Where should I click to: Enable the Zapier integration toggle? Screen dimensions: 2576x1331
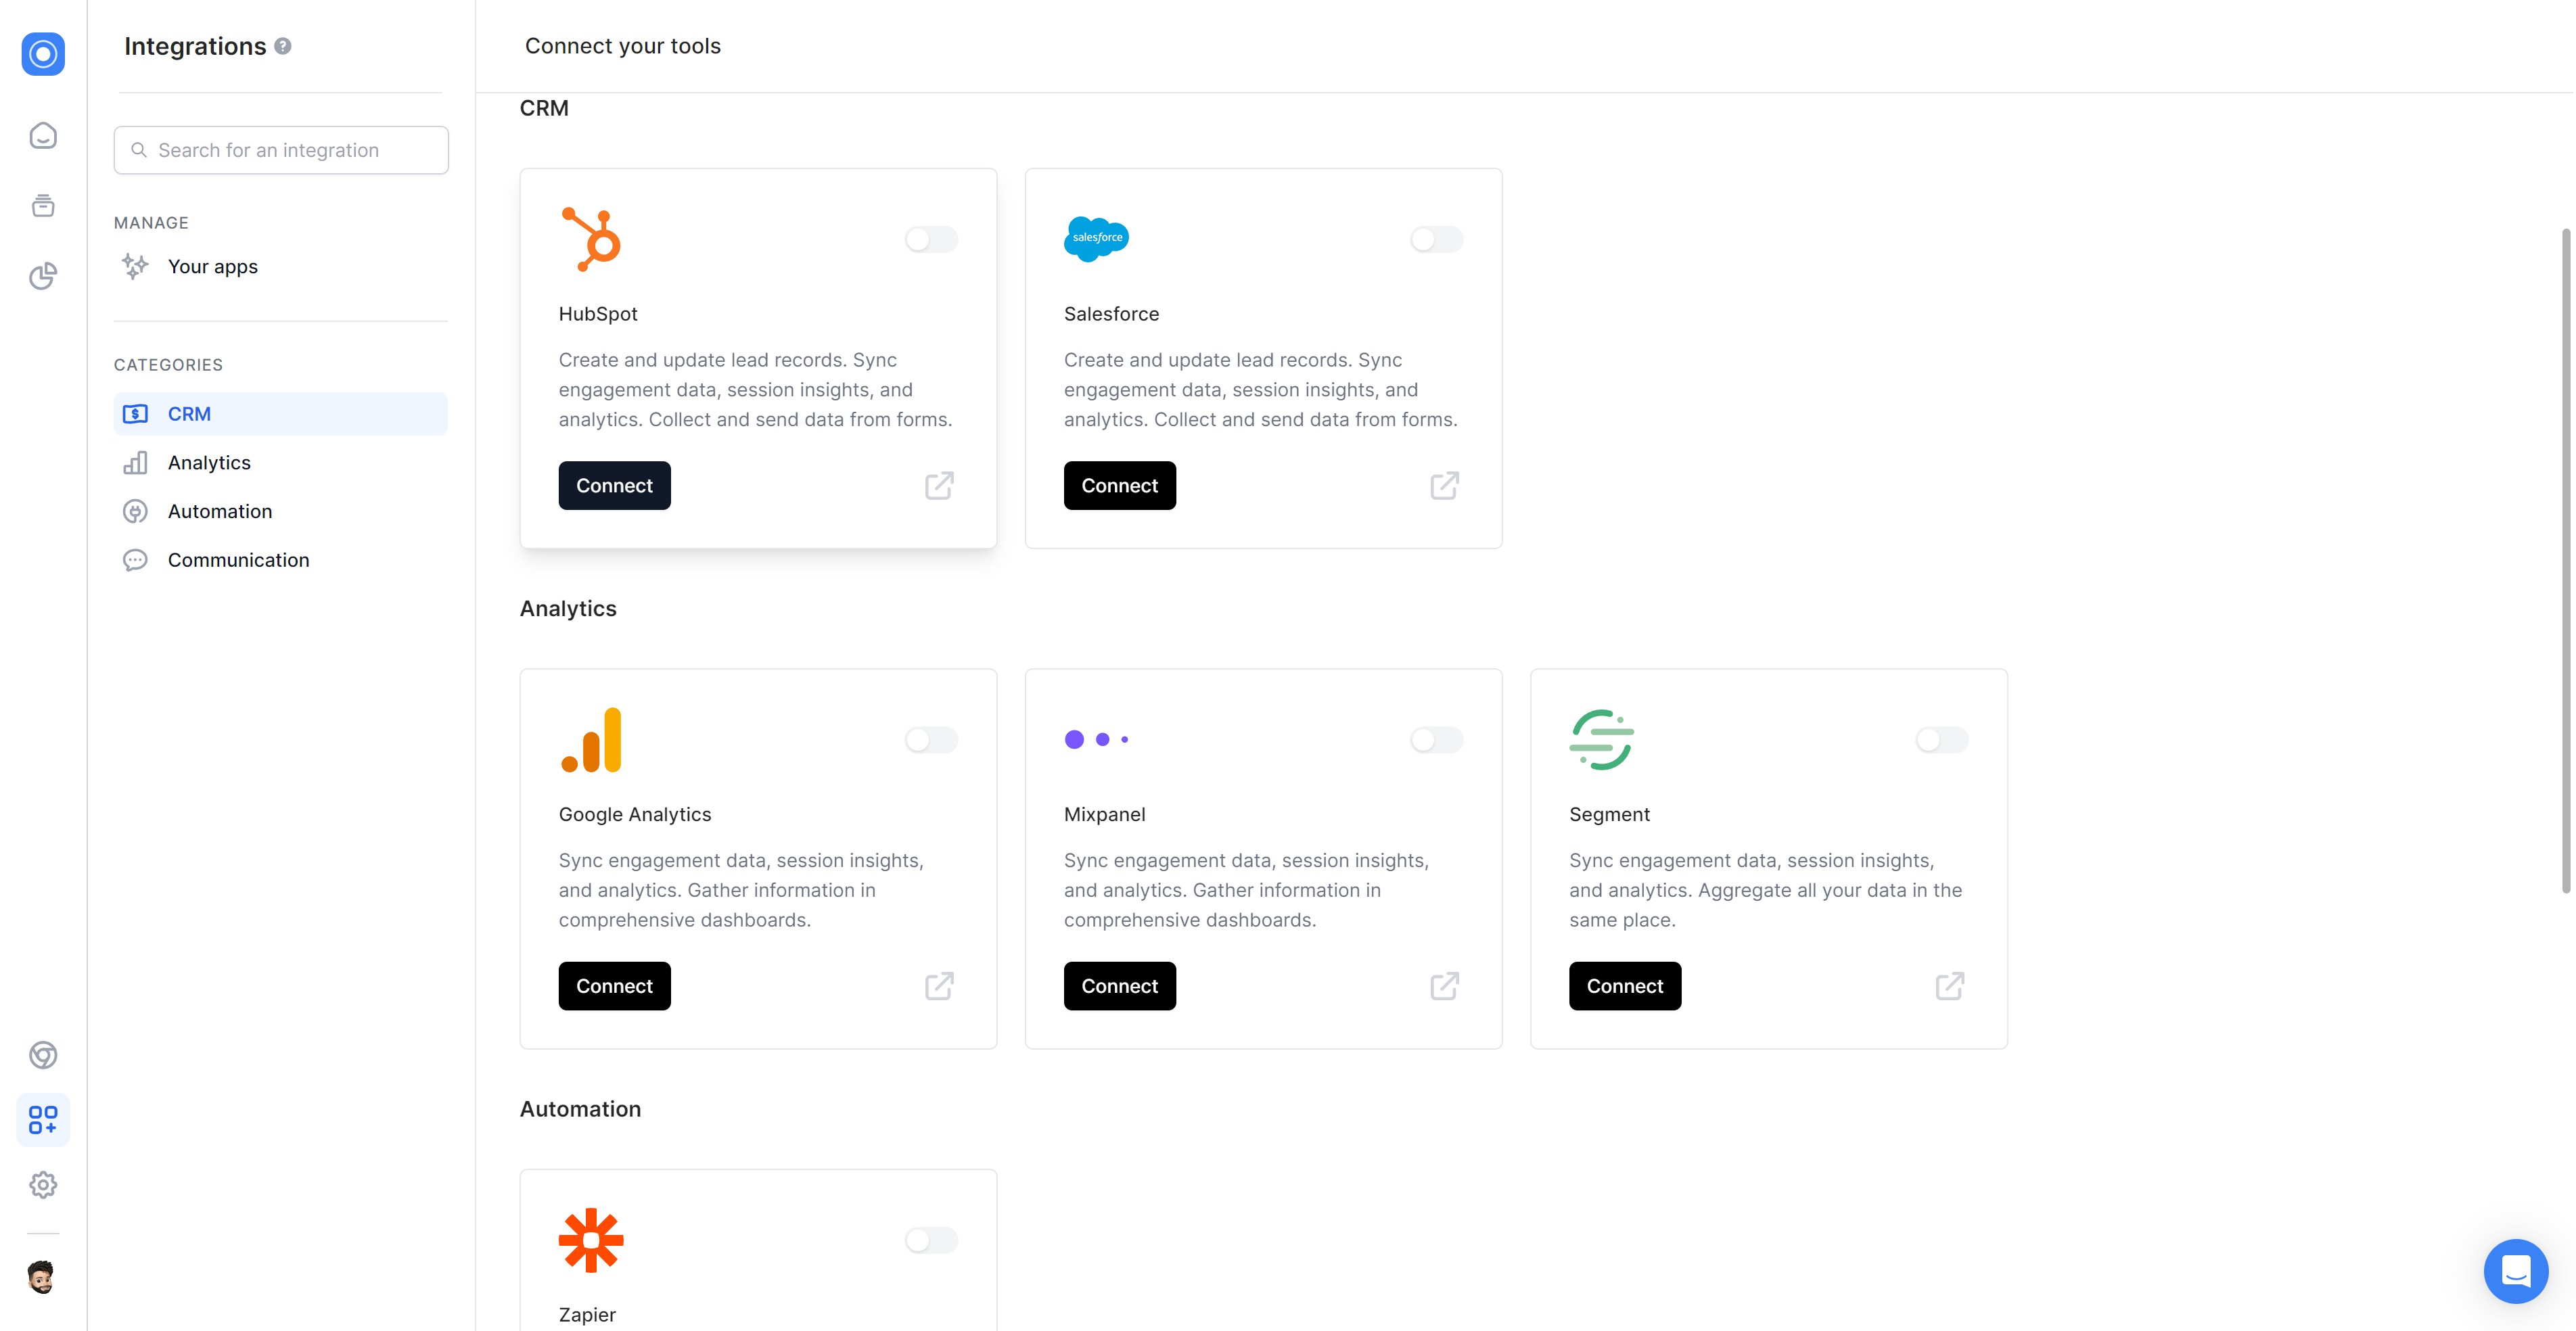pyautogui.click(x=931, y=1240)
